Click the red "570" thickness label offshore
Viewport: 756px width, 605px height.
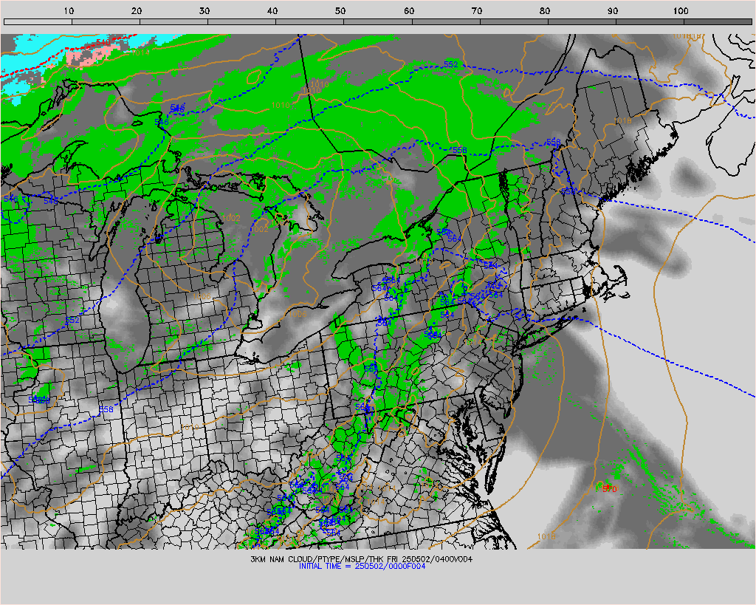(x=610, y=489)
